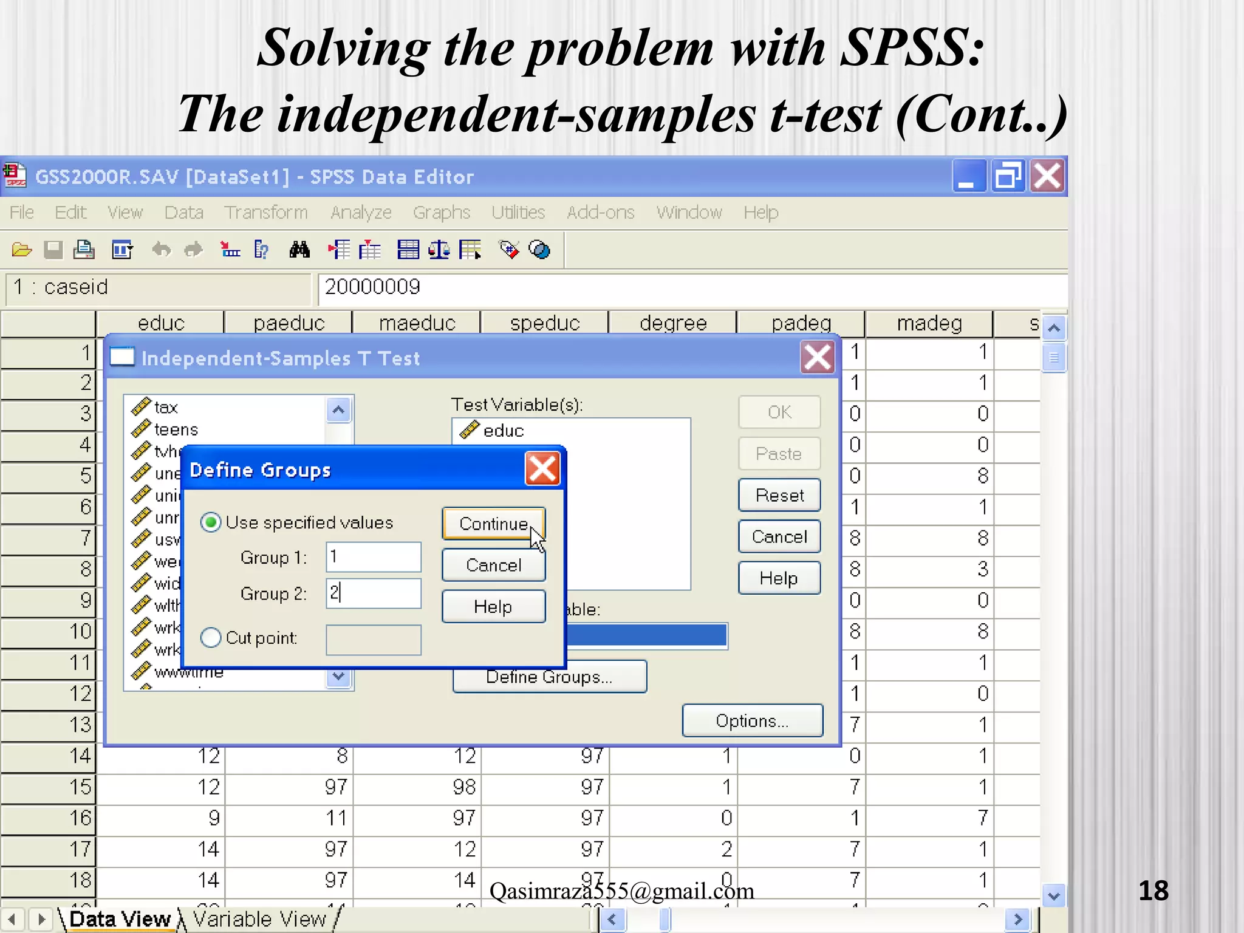Close the Independent-Samples T Test dialog
The height and width of the screenshot is (933, 1244).
pos(818,357)
